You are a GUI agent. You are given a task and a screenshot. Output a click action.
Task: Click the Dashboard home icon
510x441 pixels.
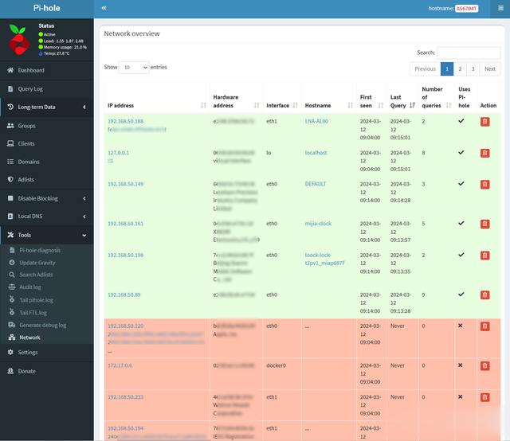(x=10, y=70)
